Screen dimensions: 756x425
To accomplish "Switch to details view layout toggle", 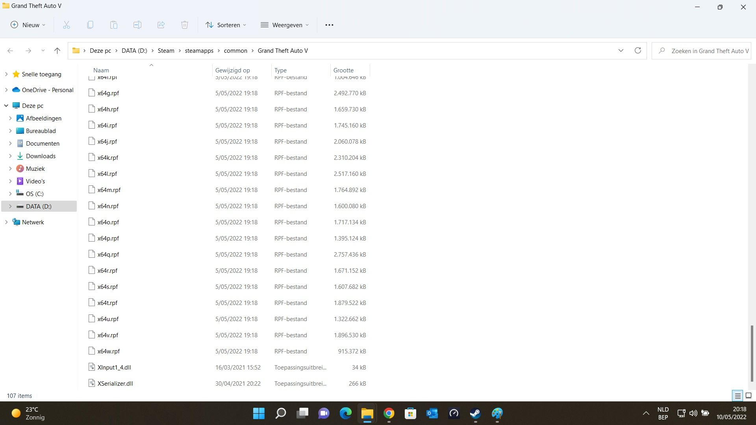I will tap(737, 396).
